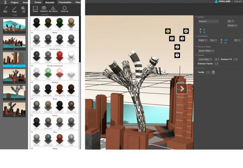Click hotspot button number 1 in viewport

(x=177, y=55)
